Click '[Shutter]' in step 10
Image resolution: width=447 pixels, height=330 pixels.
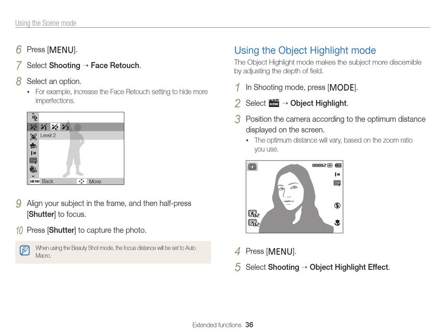62,230
